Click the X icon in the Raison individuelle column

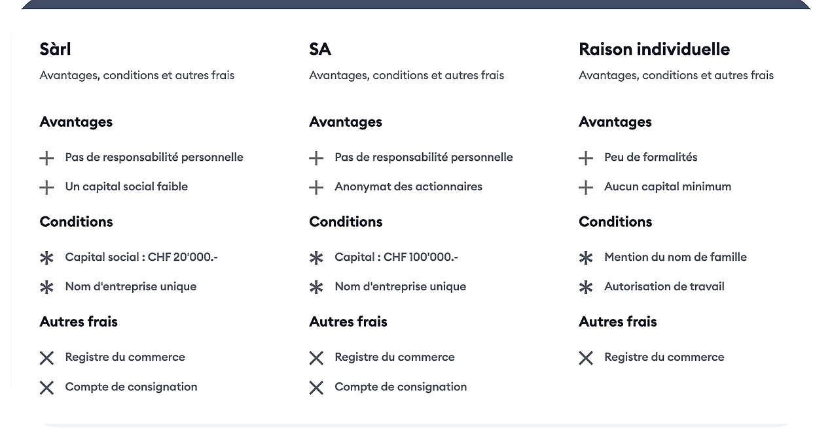[586, 358]
